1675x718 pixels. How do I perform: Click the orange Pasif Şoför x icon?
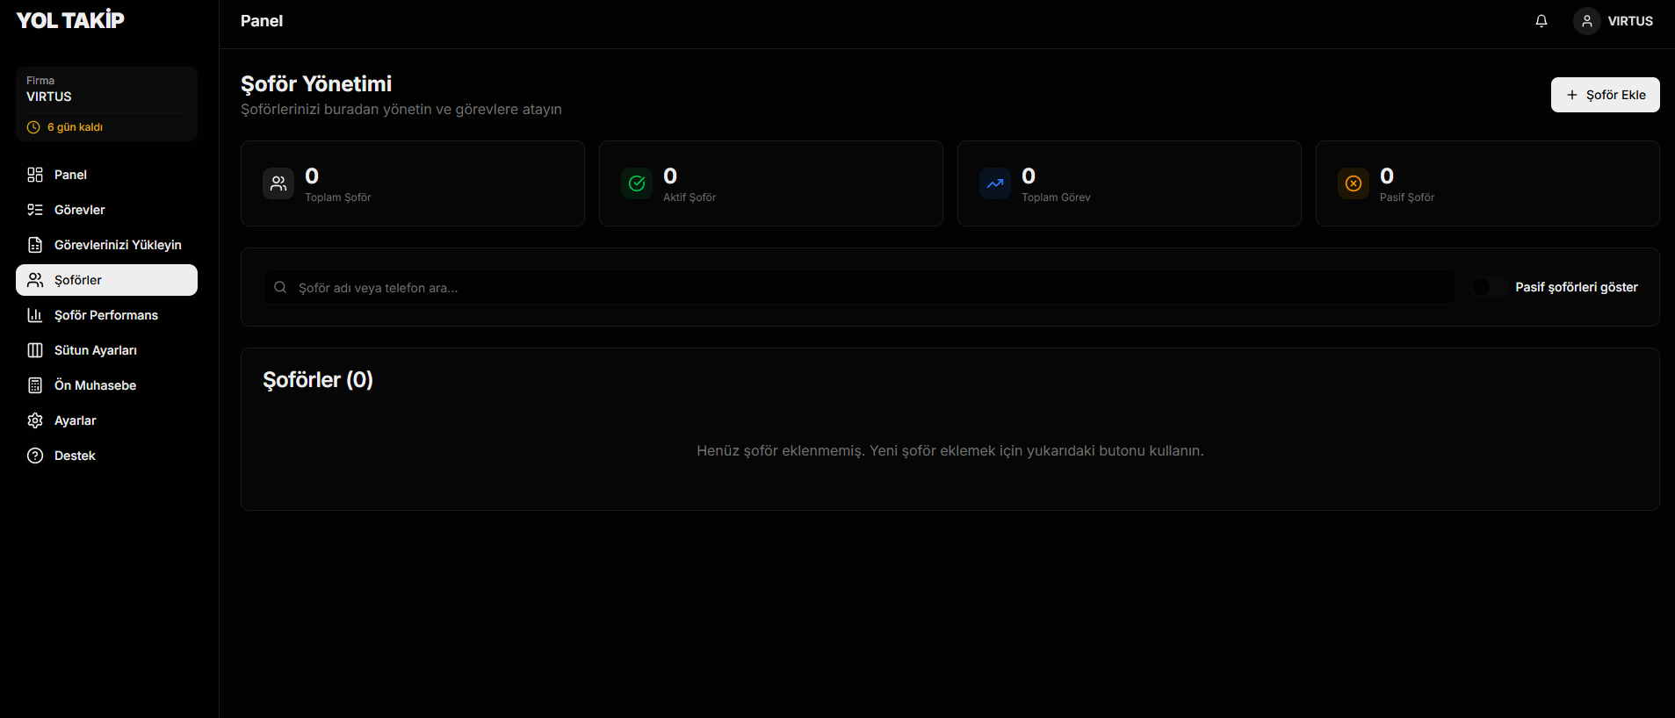(x=1354, y=183)
